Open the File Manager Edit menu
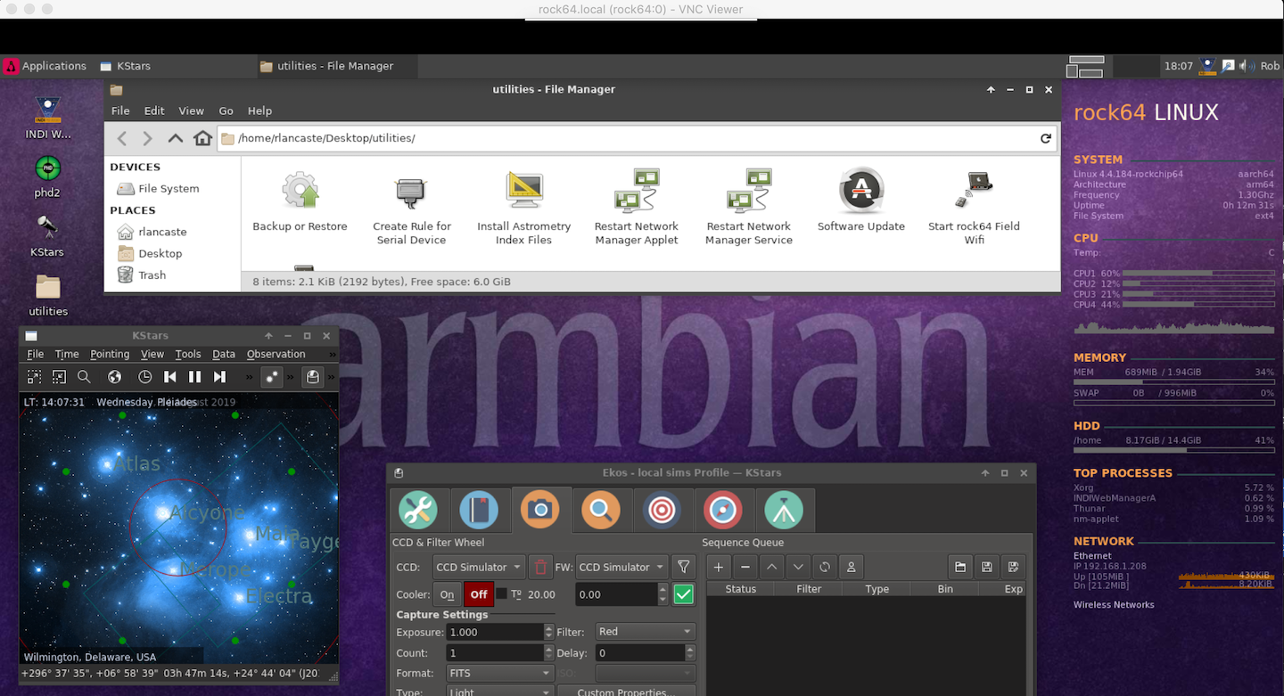Image resolution: width=1284 pixels, height=696 pixels. tap(154, 111)
